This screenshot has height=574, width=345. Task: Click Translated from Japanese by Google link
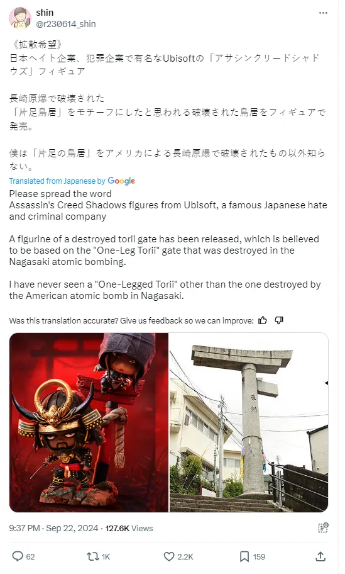(72, 181)
